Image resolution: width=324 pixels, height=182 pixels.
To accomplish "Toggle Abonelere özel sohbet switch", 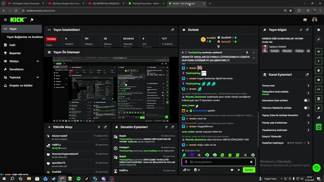I will [307, 100].
